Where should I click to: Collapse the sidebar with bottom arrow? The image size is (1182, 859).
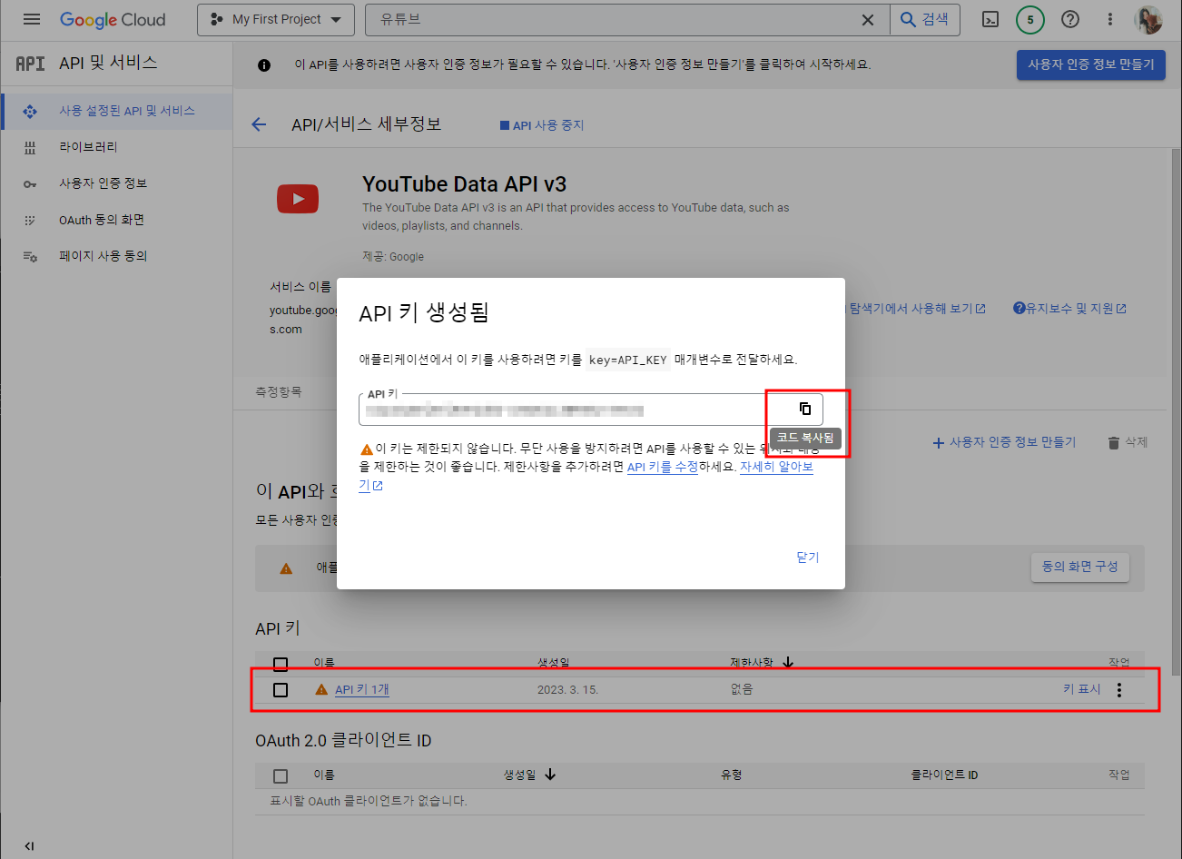(29, 845)
